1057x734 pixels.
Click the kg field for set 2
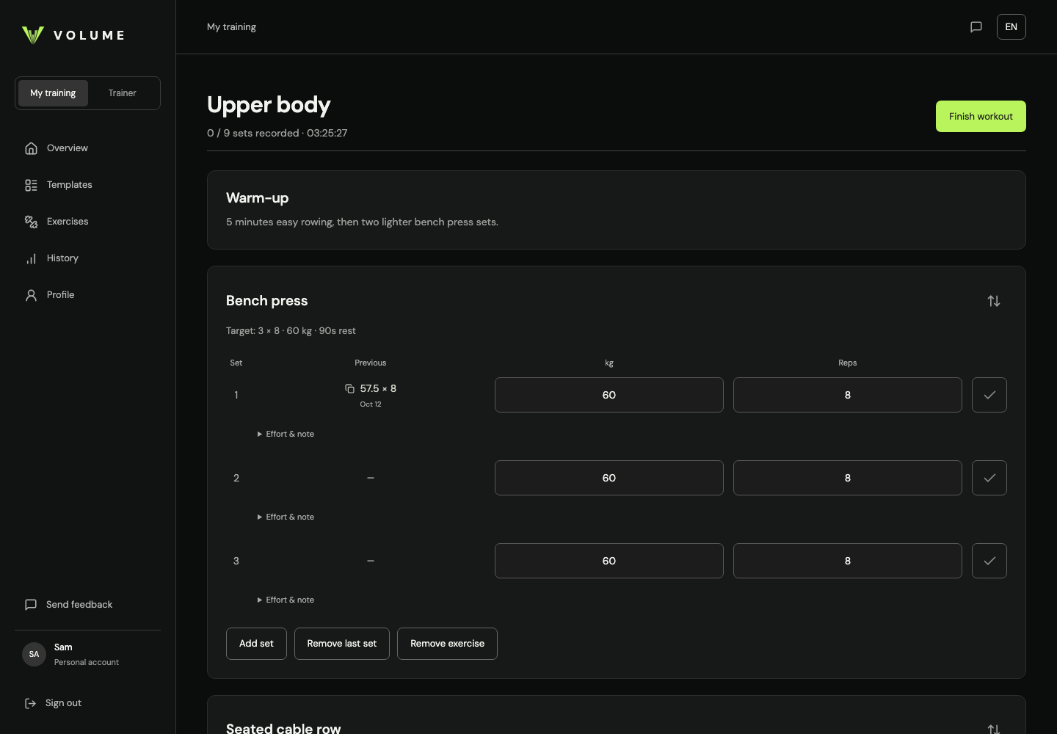609,478
